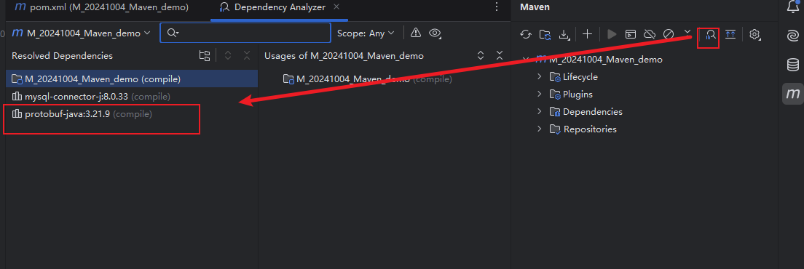This screenshot has height=269, width=804.
Task: Toggle skip tests mode icon
Action: click(668, 34)
